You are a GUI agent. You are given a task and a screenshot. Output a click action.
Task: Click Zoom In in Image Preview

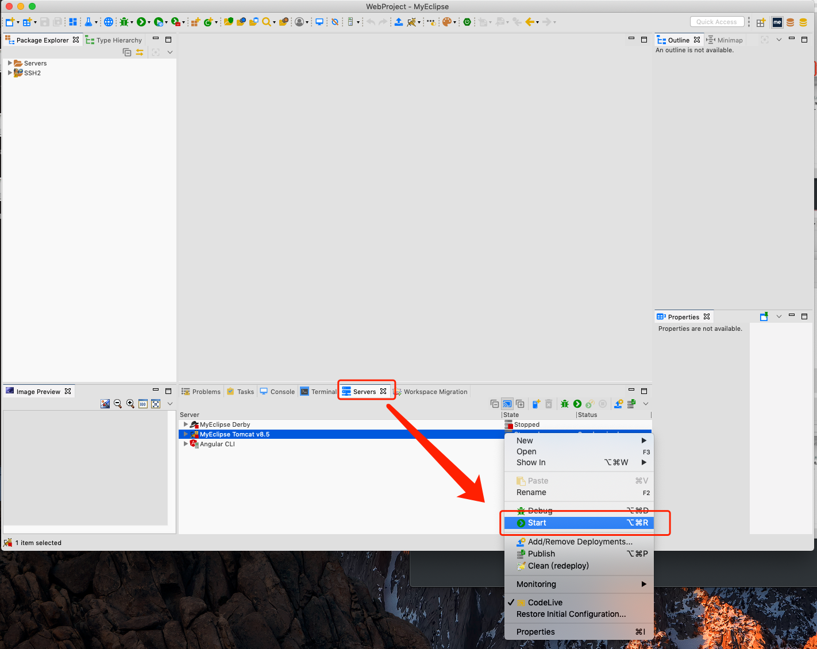pyautogui.click(x=130, y=404)
